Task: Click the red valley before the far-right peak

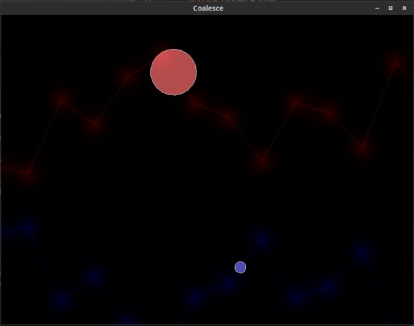Action: point(363,147)
